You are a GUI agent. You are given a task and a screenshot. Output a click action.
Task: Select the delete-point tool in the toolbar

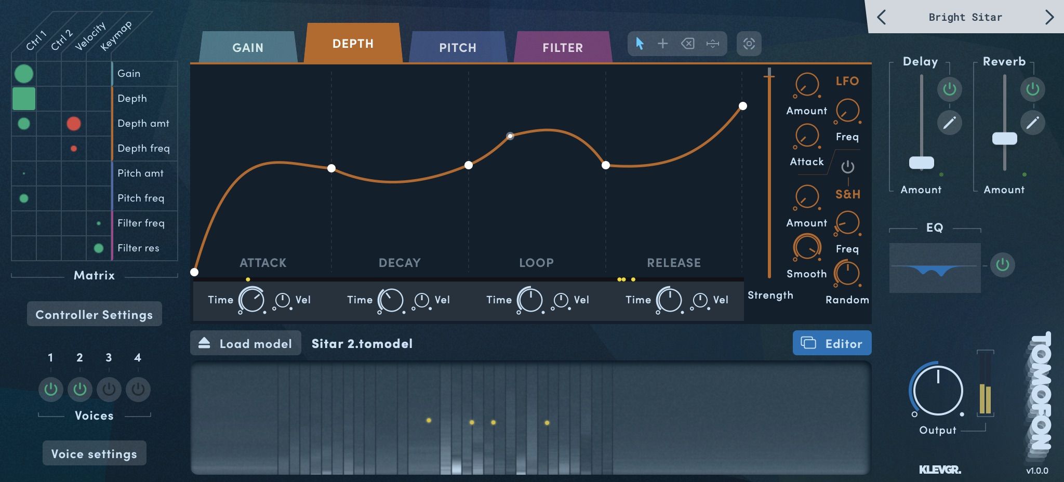tap(688, 44)
